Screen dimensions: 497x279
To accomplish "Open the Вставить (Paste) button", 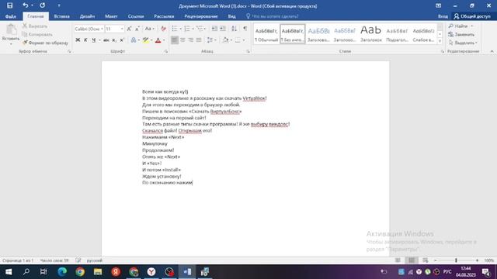I will 11,34.
